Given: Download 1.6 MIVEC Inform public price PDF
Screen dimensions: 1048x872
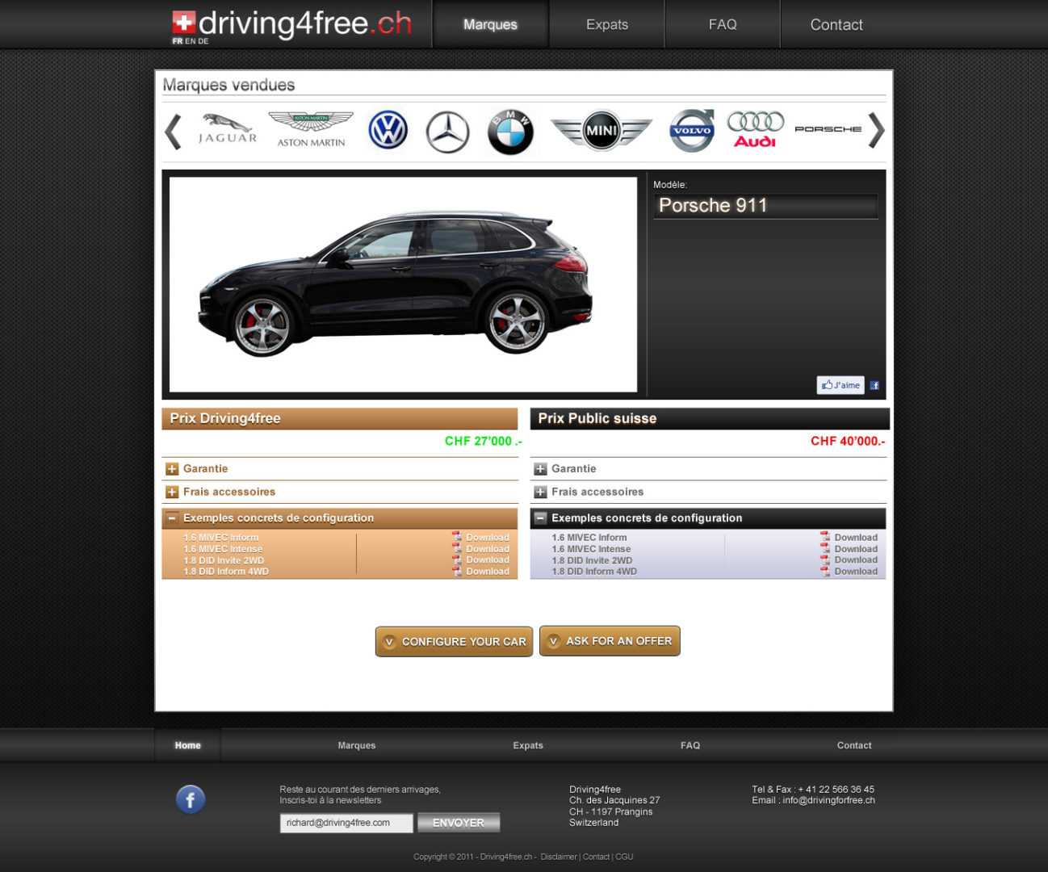Looking at the screenshot, I should pos(849,537).
